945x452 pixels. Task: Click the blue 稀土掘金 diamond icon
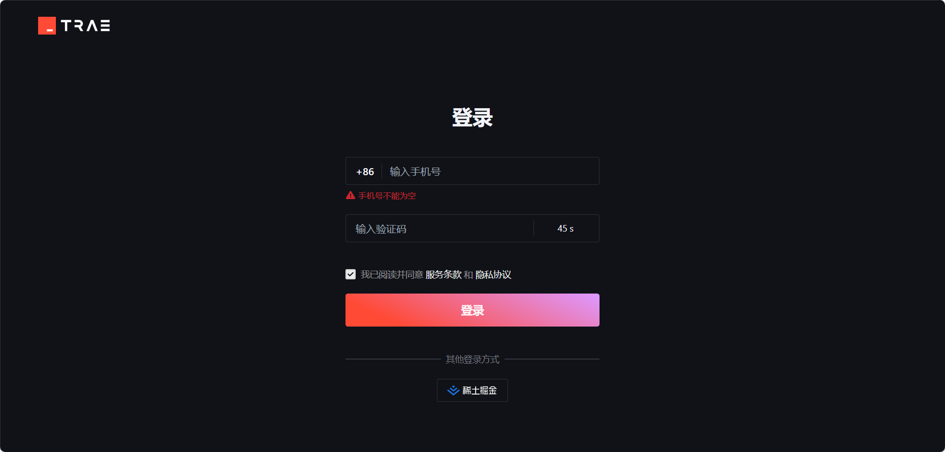453,390
